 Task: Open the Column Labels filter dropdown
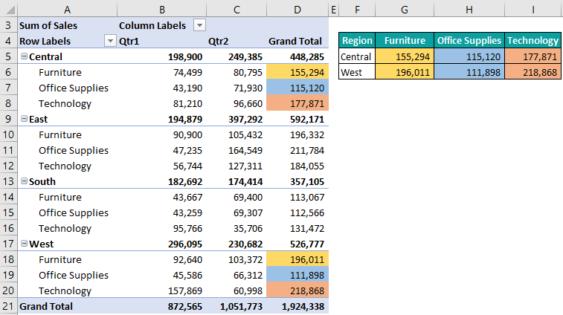point(199,25)
